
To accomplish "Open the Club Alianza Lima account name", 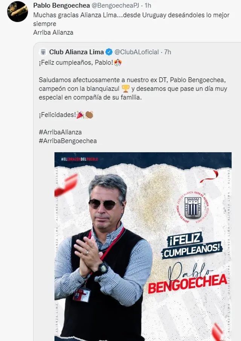I will (x=76, y=52).
